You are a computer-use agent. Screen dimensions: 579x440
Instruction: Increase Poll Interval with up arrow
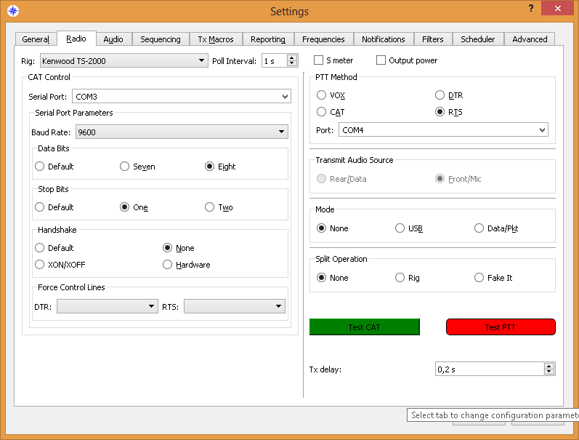[x=292, y=57]
